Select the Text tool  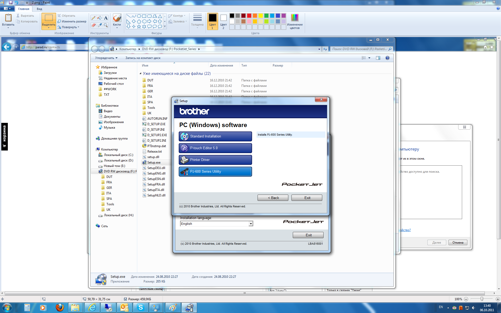(106, 18)
